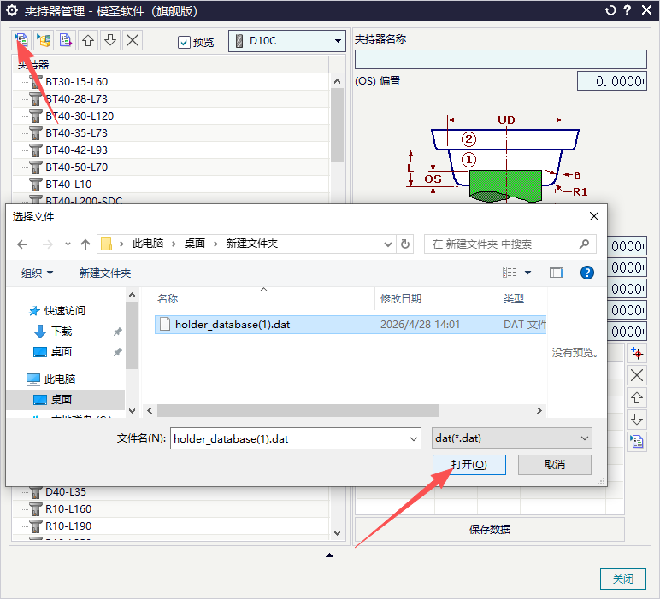
Task: Select holder BT40-42-L93
Action: [76, 150]
